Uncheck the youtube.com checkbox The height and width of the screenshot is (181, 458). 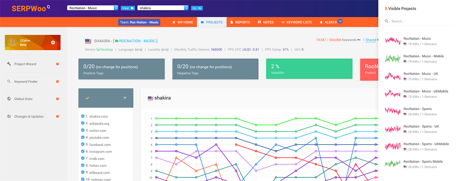click(83, 137)
